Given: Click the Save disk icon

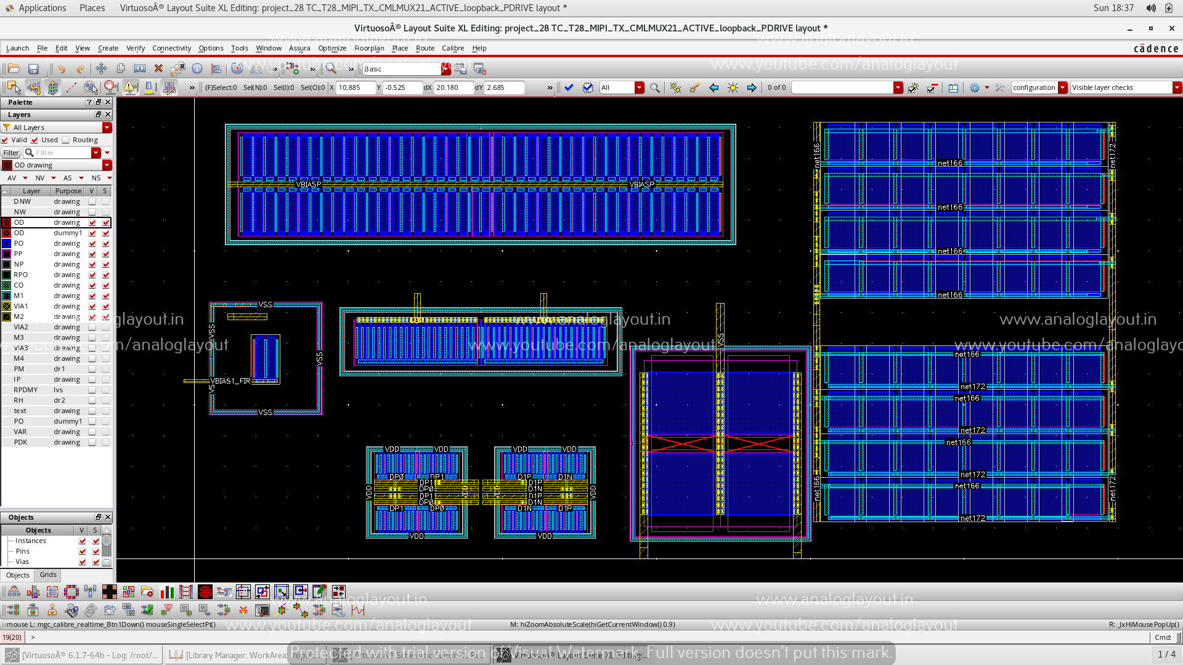Looking at the screenshot, I should click(x=33, y=69).
